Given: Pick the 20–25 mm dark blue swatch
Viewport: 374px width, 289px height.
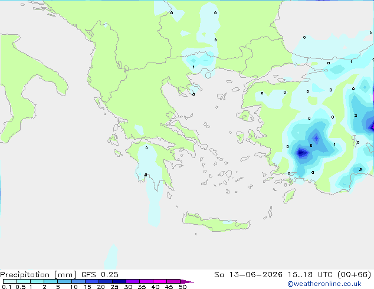Looking at the screenshot, I should point(106,281).
